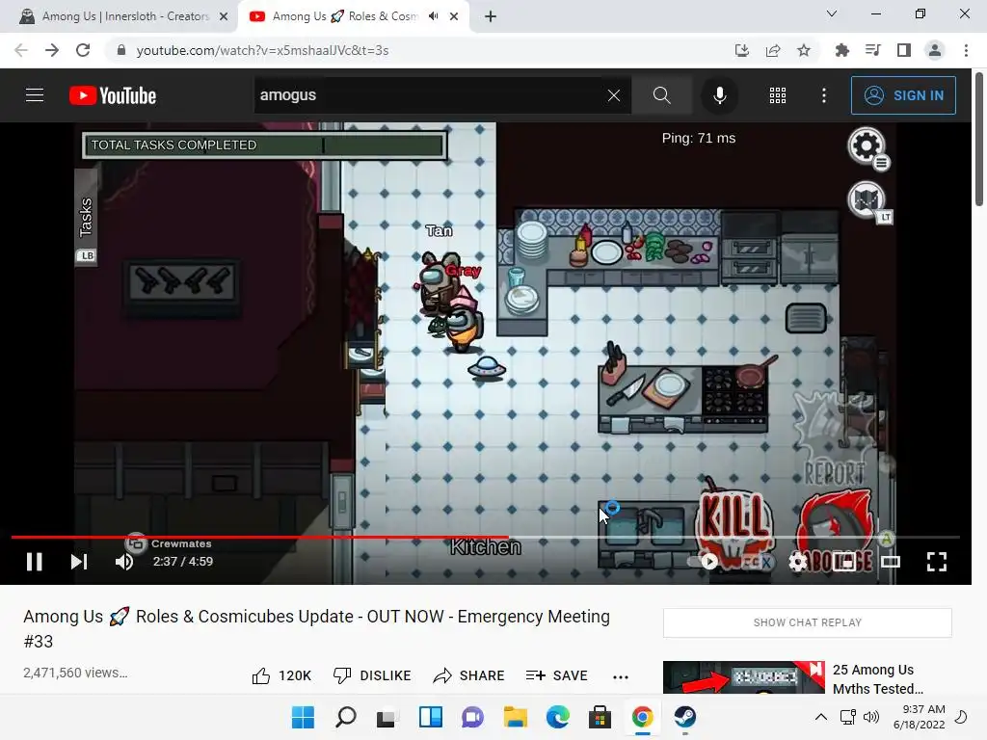Click the DISLIKE button
This screenshot has height=740, width=987.
[x=372, y=675]
